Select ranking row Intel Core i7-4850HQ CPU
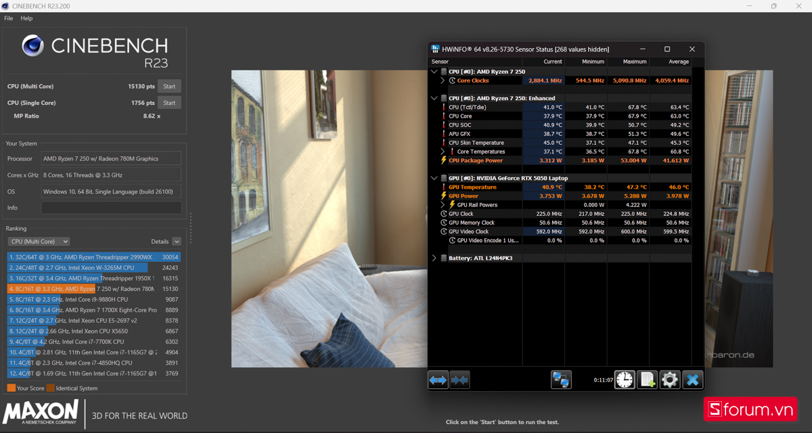Image resolution: width=812 pixels, height=433 pixels. [x=93, y=363]
